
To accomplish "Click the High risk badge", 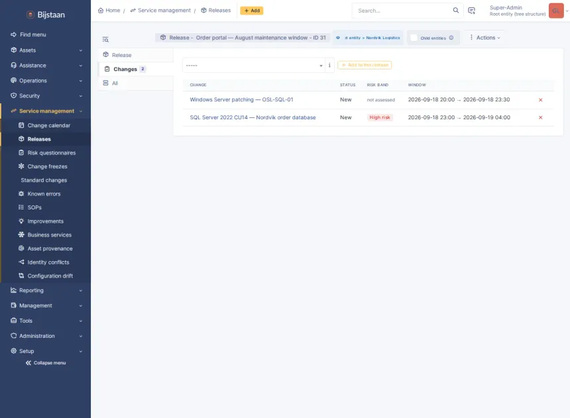I will [x=380, y=117].
